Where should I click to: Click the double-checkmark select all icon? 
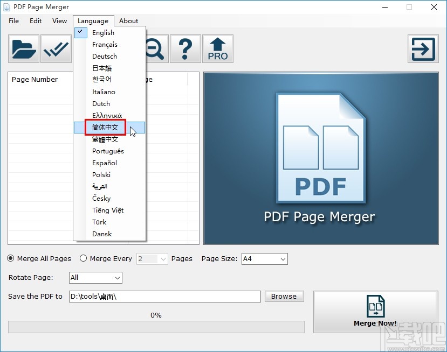[x=56, y=48]
